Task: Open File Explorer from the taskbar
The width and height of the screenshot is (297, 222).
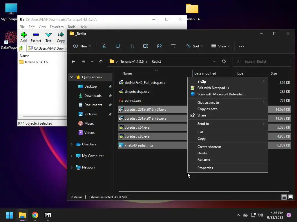Action: click(x=22, y=215)
